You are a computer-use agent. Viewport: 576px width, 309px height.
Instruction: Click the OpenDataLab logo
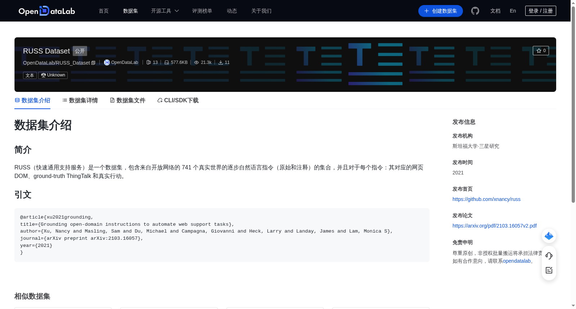(47, 11)
